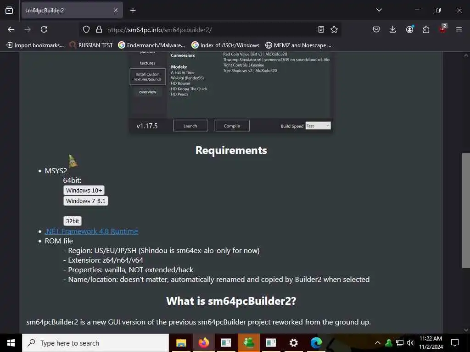Screen dimensions: 470x352
Task: Go back to previous page
Action: (11, 29)
